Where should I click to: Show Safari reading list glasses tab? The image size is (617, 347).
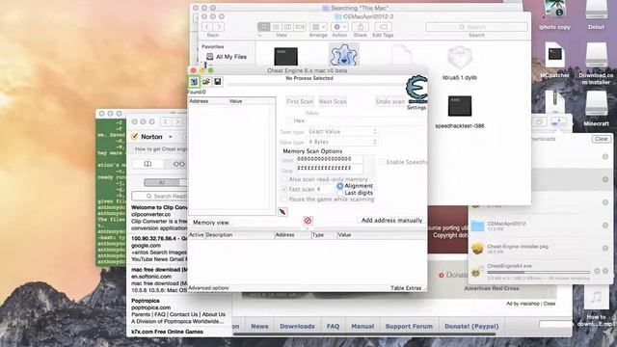pos(178,164)
